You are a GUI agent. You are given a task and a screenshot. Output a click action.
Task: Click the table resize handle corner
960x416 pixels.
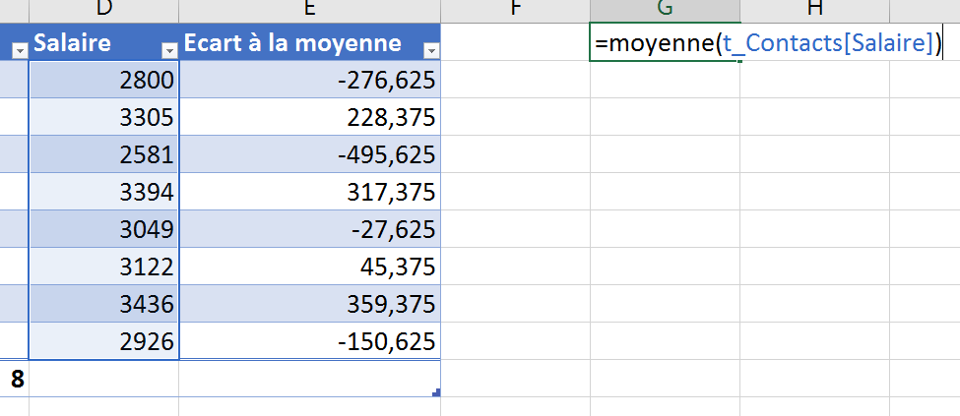coord(436,392)
